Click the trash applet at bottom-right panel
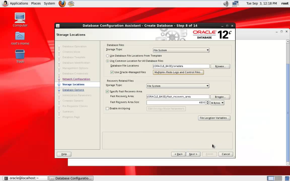The image size is (290, 181). tap(287, 178)
